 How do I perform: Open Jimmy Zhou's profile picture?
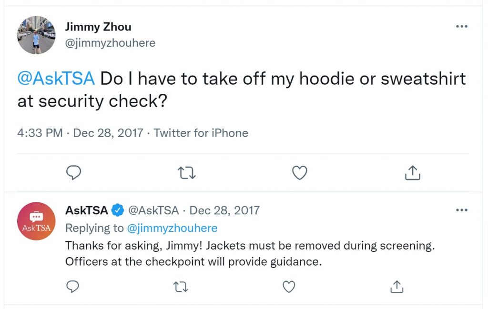(36, 35)
